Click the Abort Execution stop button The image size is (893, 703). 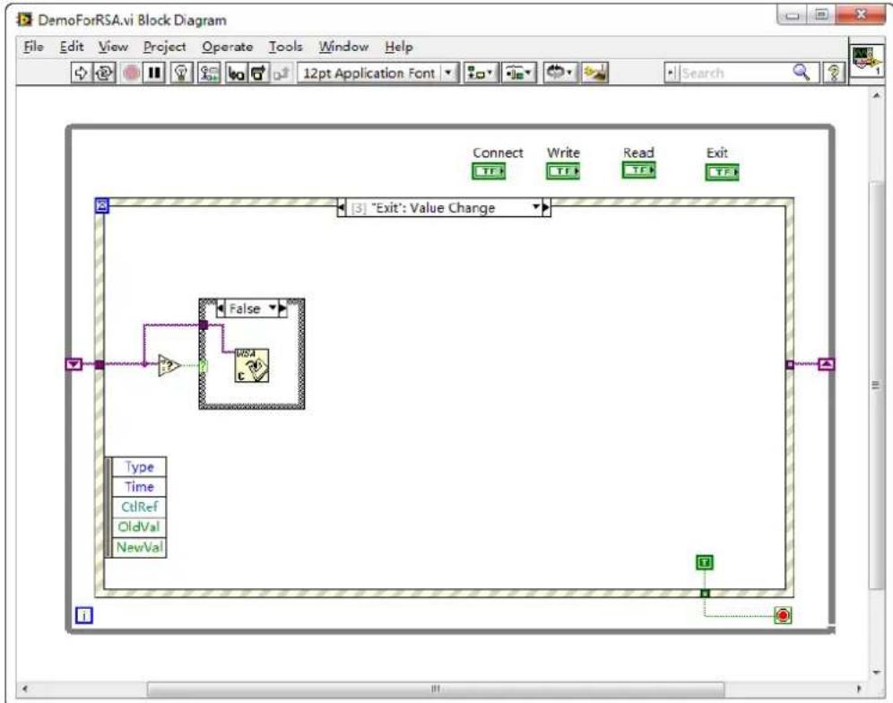tap(132, 73)
